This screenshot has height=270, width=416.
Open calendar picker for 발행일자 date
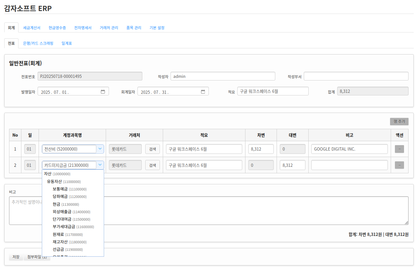(103, 92)
